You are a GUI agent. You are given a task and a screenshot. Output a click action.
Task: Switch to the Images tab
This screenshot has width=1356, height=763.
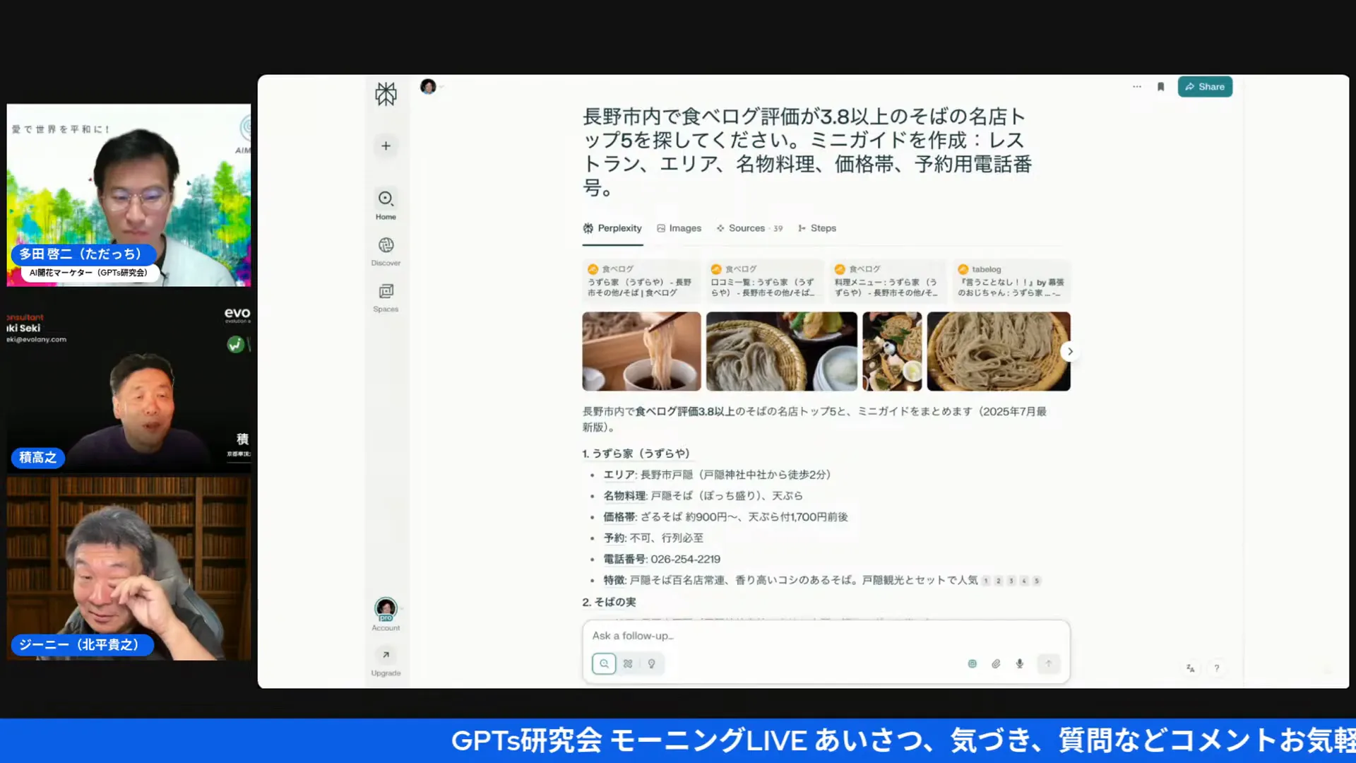click(x=679, y=228)
